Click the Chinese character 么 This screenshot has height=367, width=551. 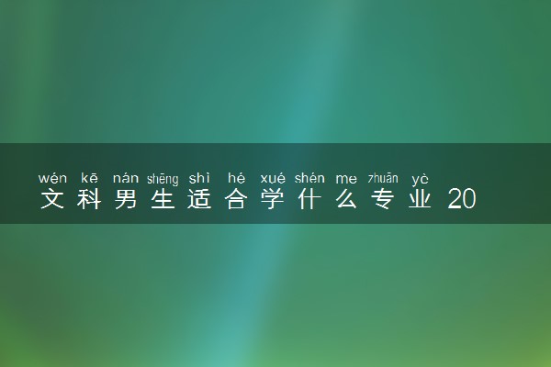(x=346, y=199)
